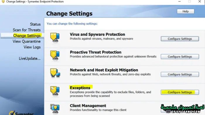The image size is (205, 115).
Task: Click the Symantec shield icon in title bar
Action: click(3, 1)
